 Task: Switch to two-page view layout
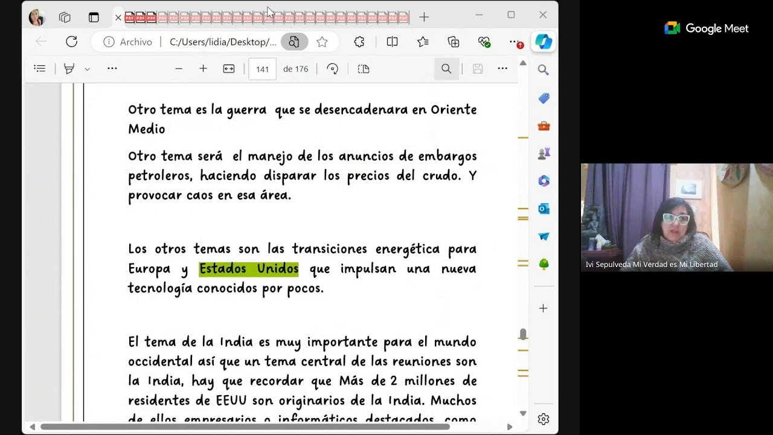[x=362, y=68]
